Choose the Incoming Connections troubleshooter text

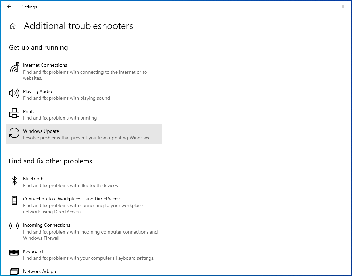click(46, 225)
